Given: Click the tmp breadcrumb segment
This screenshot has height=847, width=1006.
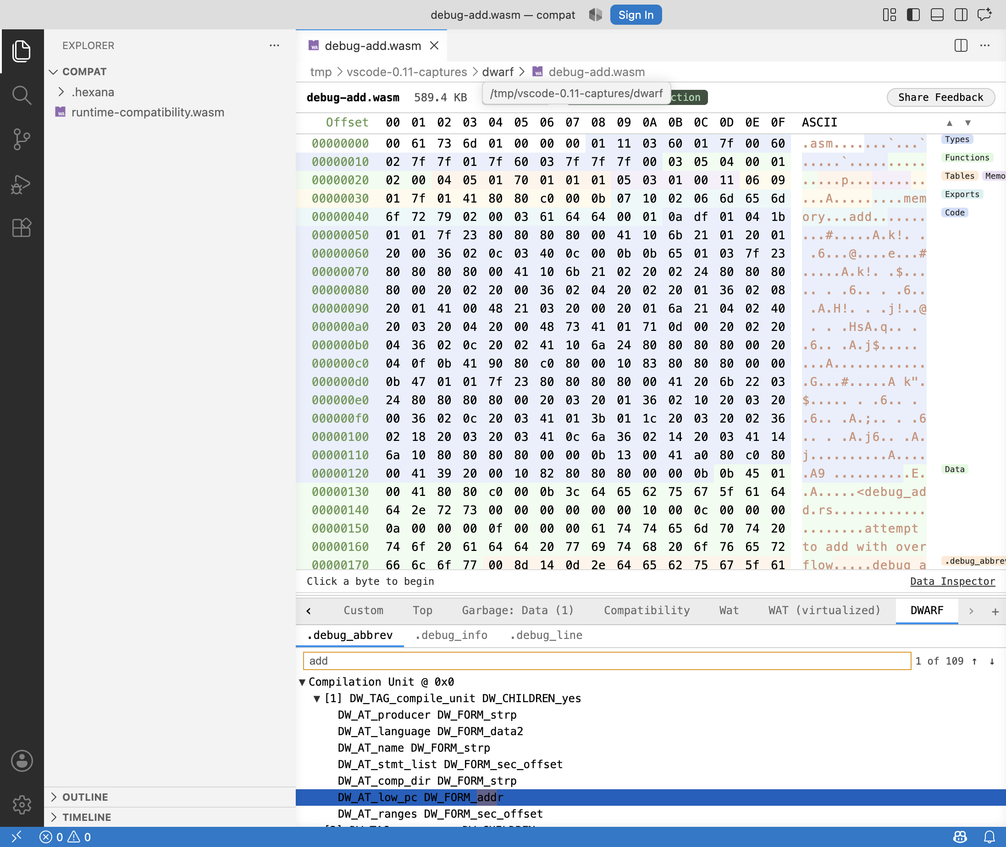Looking at the screenshot, I should pos(321,72).
